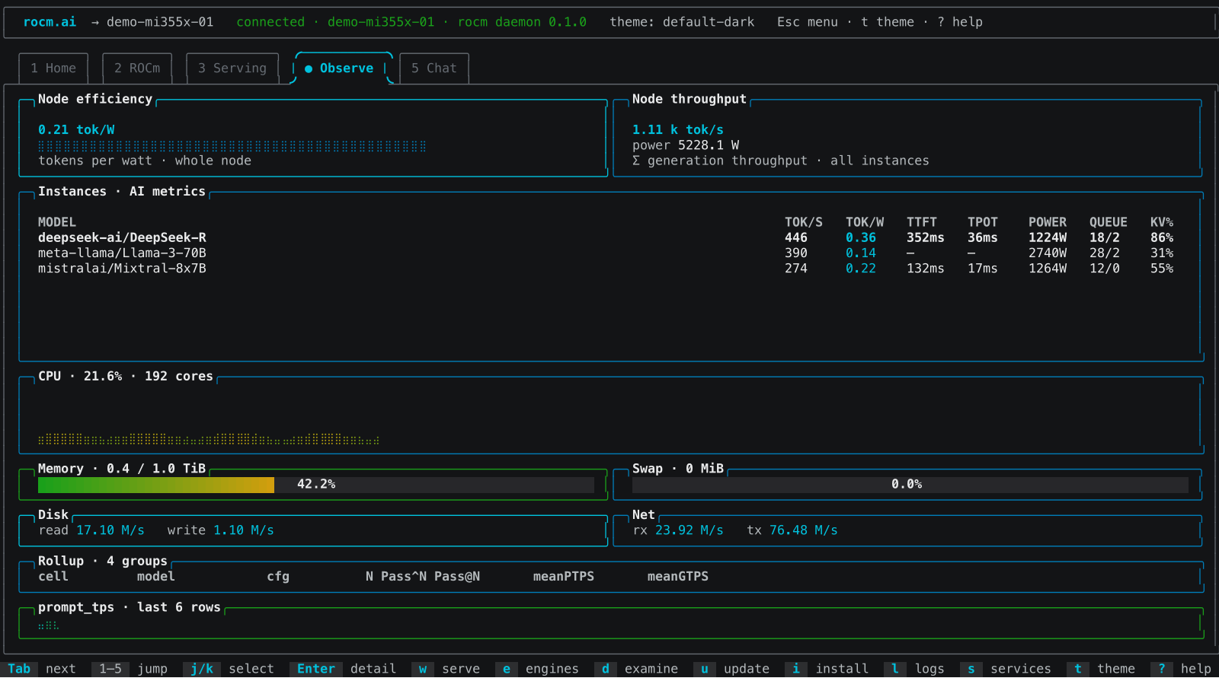Open the 5 Chat tab
This screenshot has height=678, width=1219.
(434, 68)
